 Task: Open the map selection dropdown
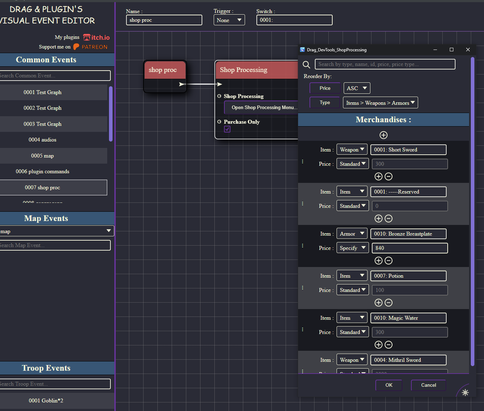click(x=56, y=231)
